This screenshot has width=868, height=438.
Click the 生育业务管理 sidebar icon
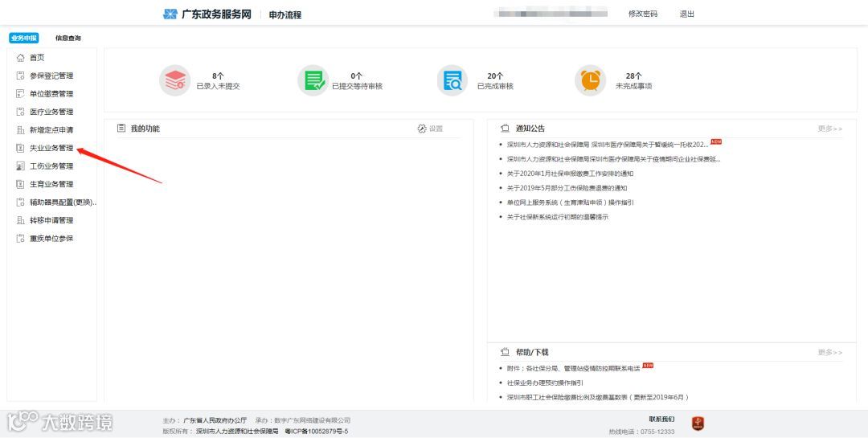tap(20, 184)
